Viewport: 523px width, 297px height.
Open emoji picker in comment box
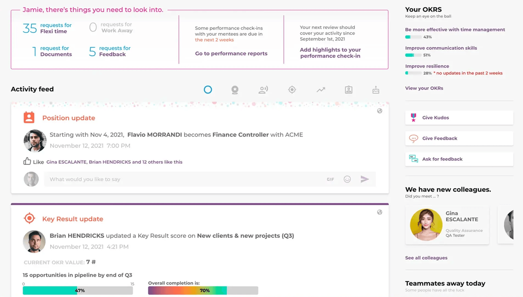click(x=347, y=179)
